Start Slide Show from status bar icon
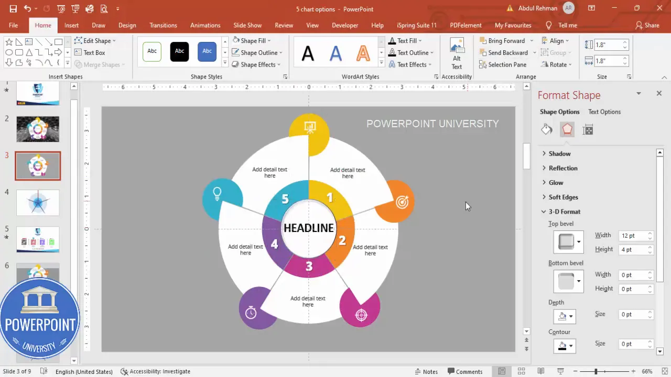This screenshot has width=671, height=377. (x=560, y=371)
